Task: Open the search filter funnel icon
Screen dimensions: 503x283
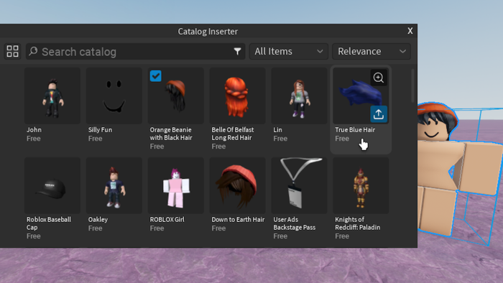Action: tap(237, 51)
